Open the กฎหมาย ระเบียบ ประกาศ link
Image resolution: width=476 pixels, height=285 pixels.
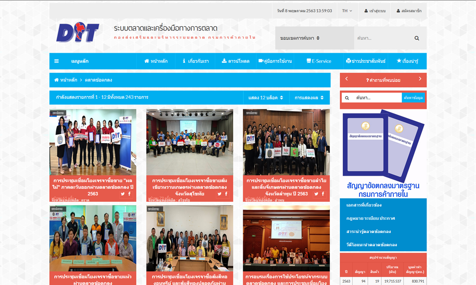371,218
